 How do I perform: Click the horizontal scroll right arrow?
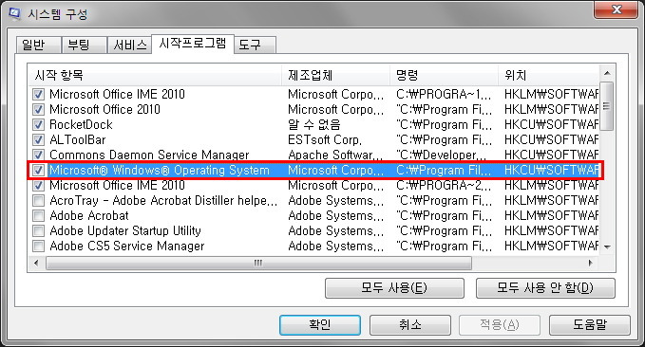point(591,263)
